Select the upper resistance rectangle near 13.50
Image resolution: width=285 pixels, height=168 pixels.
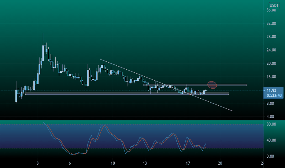click(195, 85)
